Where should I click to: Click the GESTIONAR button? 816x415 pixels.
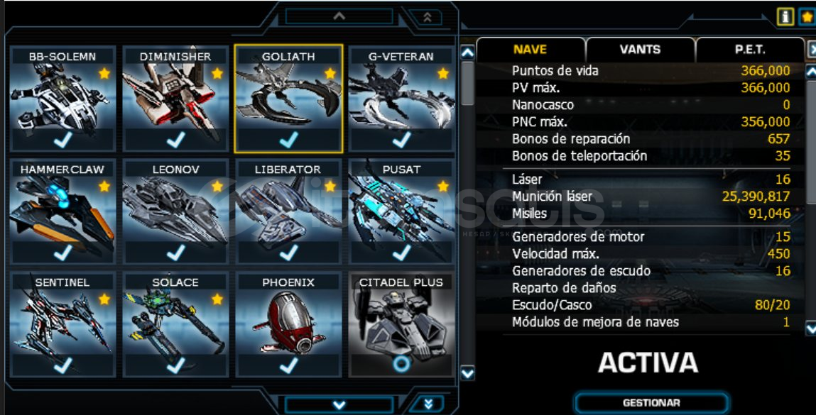coord(651,403)
